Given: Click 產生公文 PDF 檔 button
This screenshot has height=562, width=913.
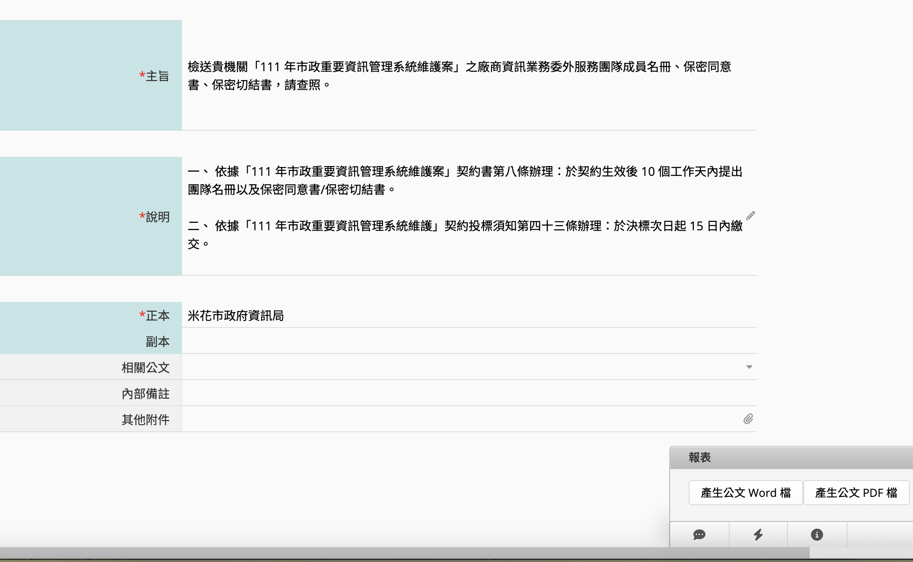Looking at the screenshot, I should (856, 493).
